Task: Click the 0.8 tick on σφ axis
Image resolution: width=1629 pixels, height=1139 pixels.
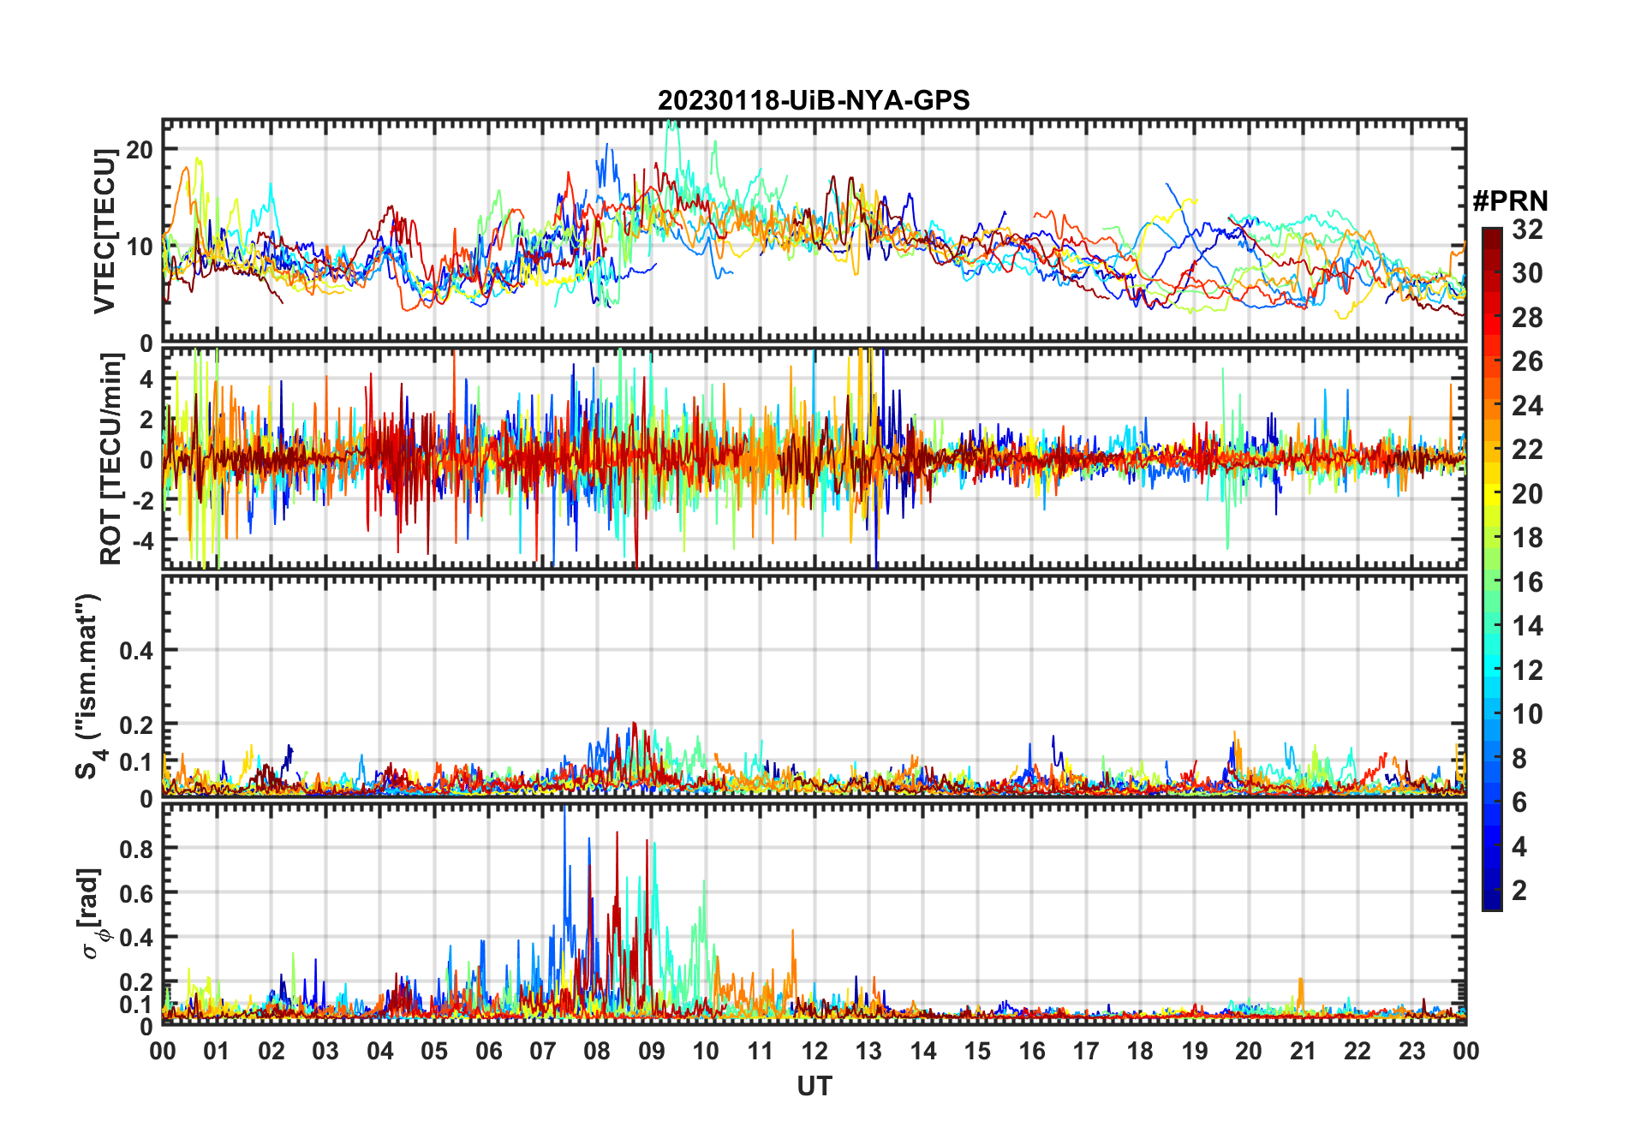Action: point(137,849)
